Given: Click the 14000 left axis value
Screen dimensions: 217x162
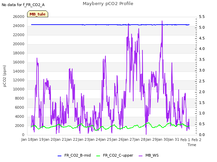Looking at the screenshot, I should [19, 71].
